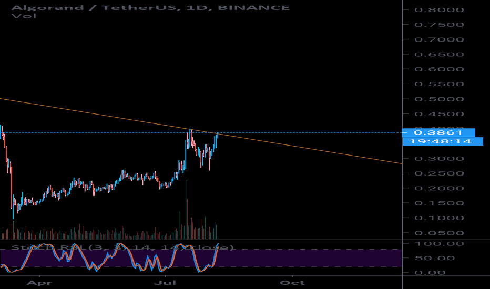The height and width of the screenshot is (289, 490).
Task: Select the Stoch RSI indicator label
Action: (122, 247)
